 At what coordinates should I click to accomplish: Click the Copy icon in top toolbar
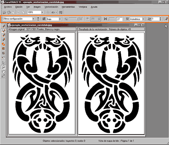tap(23, 12)
